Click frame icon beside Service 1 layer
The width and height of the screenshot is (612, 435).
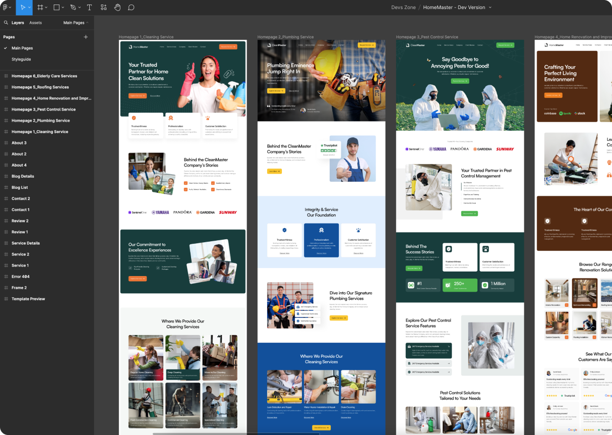[6, 265]
